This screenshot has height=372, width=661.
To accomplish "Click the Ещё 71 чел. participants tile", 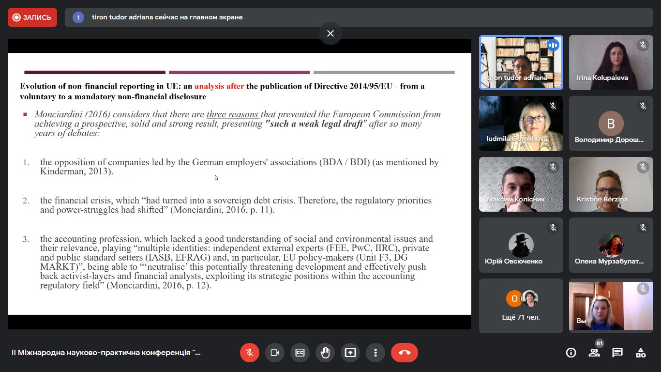I will coord(521,306).
